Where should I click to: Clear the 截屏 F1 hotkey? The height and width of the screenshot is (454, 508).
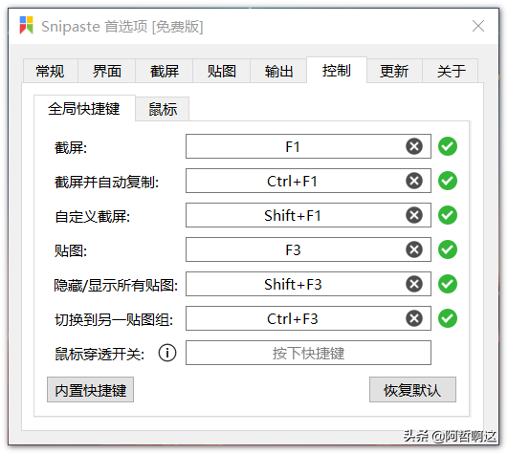point(414,146)
